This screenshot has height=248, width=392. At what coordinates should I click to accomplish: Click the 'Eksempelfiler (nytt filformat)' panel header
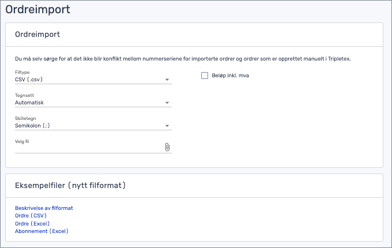[x=70, y=186]
